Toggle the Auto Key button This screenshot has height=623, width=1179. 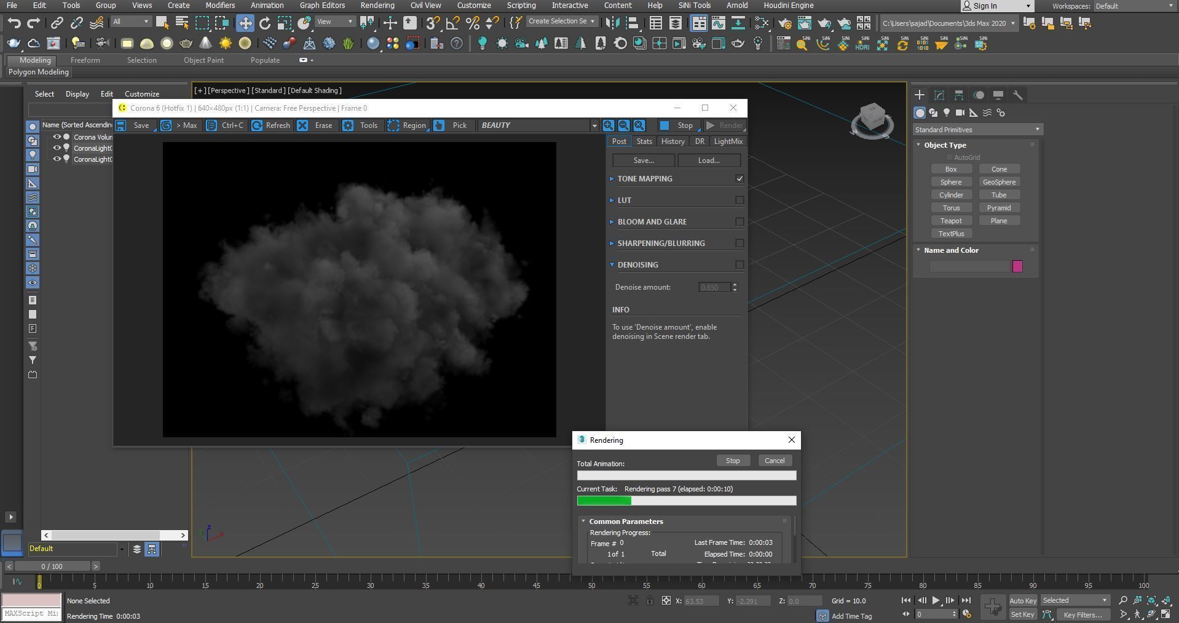1023,601
